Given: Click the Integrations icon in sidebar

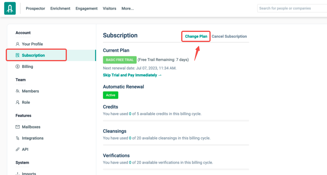Looking at the screenshot, I should point(18,138).
